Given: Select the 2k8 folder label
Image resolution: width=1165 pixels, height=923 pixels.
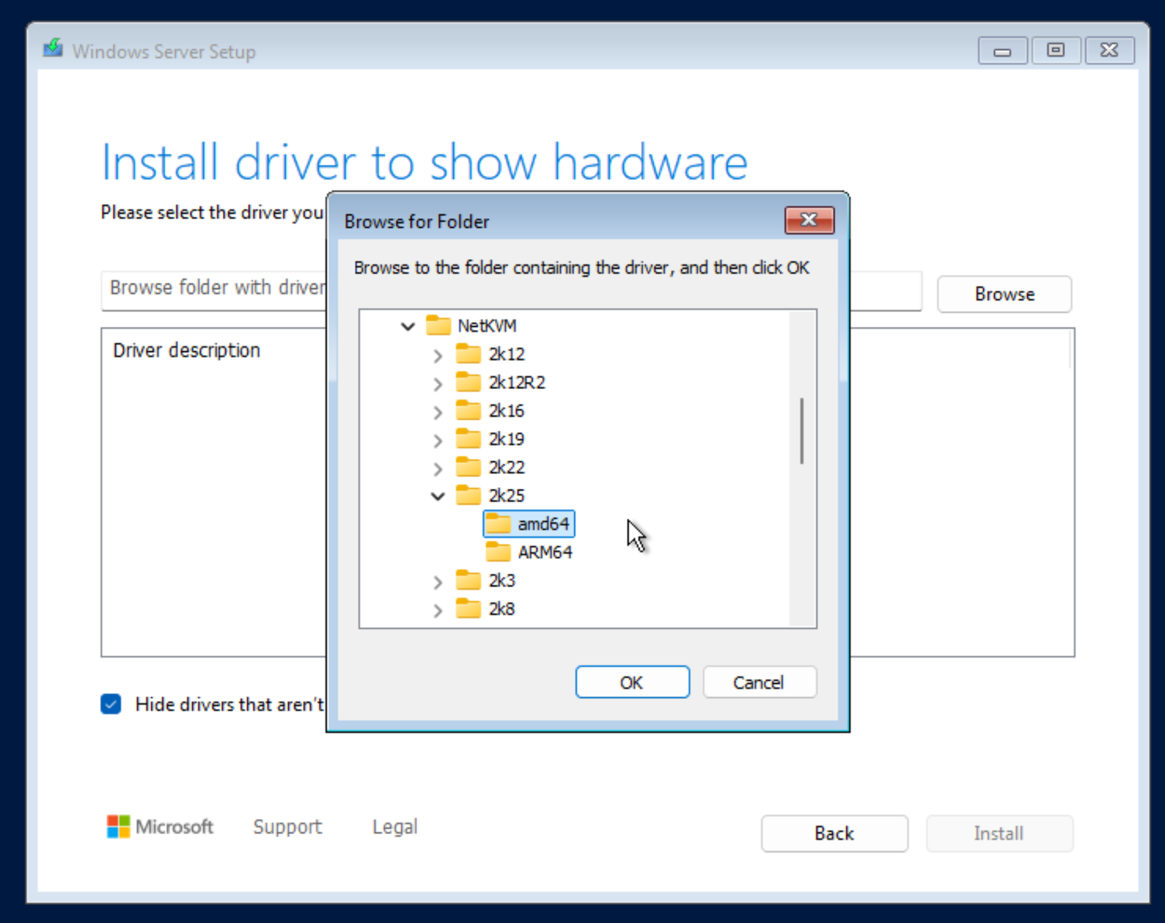Looking at the screenshot, I should [502, 609].
